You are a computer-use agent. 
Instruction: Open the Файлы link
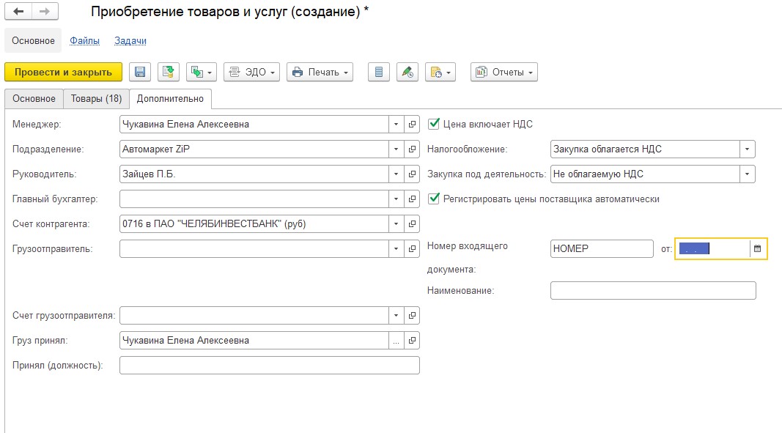tap(84, 41)
